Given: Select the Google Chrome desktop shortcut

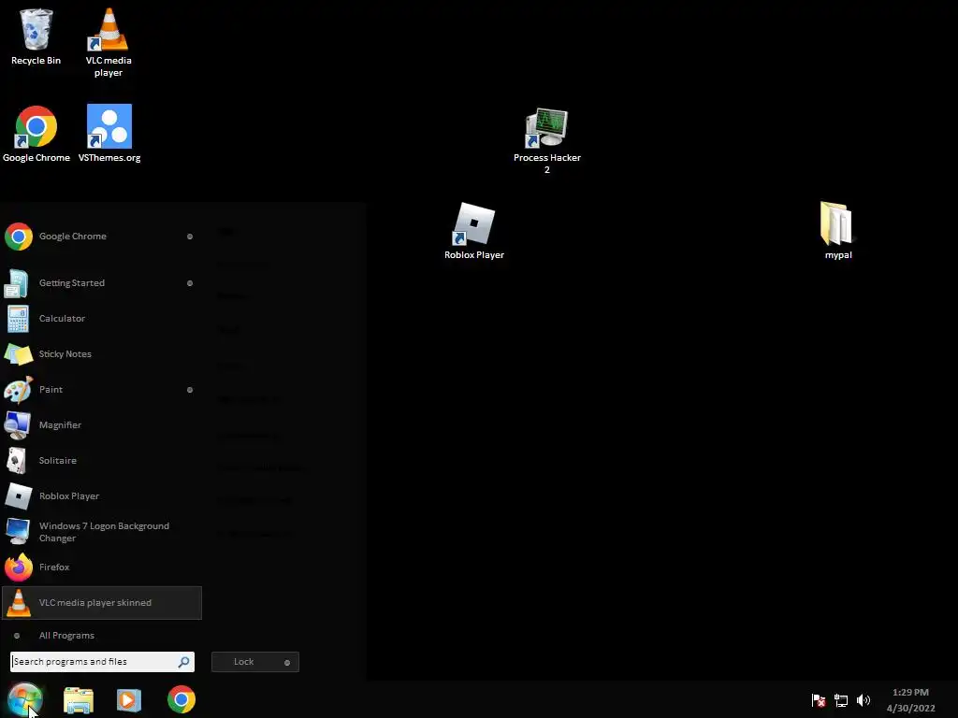Looking at the screenshot, I should (x=36, y=135).
